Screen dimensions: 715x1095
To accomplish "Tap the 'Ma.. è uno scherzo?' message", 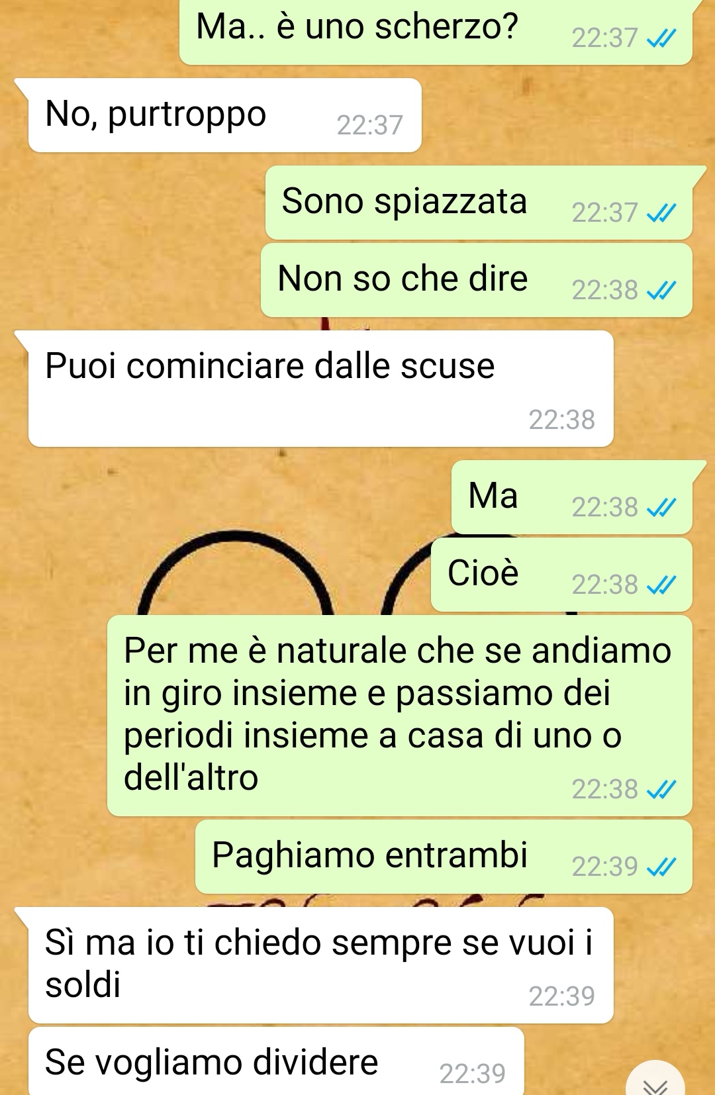I will click(436, 32).
